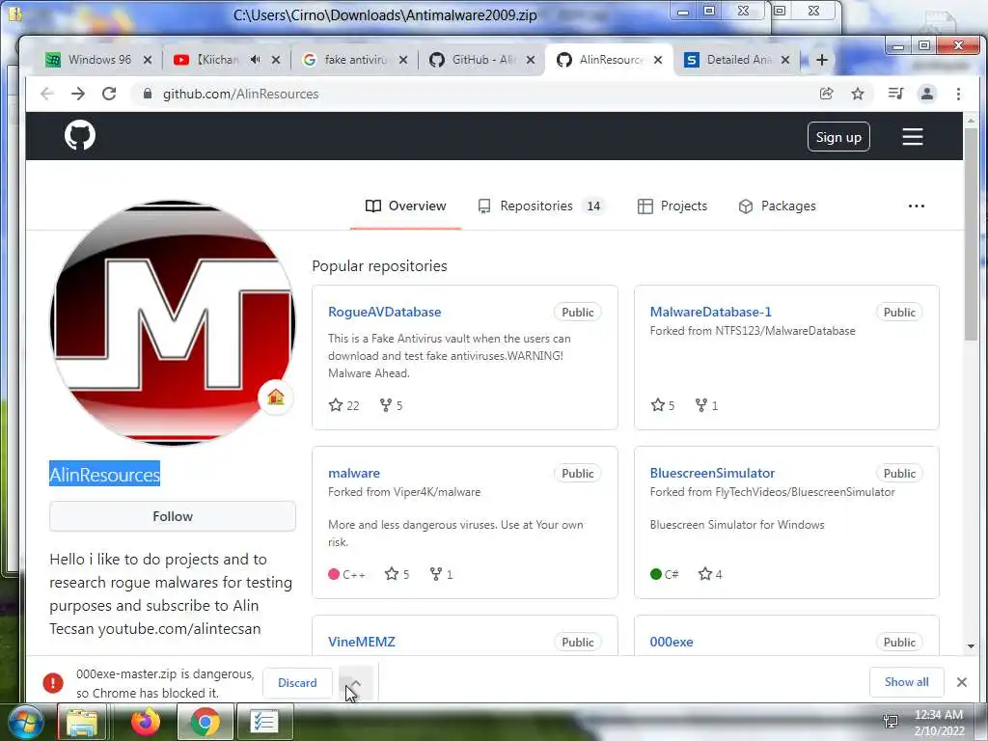Click the pink C++ language color dot
This screenshot has width=988, height=741.
[334, 574]
